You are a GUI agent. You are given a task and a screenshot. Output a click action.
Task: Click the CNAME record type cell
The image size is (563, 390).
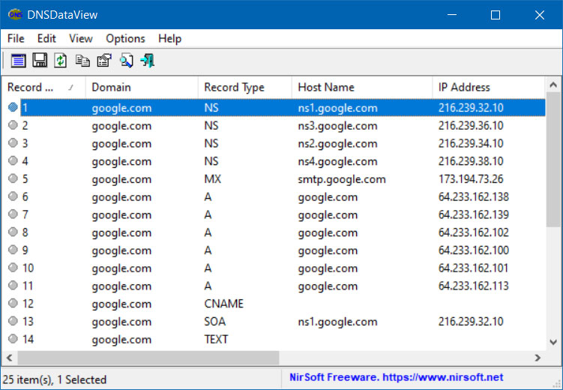pyautogui.click(x=223, y=304)
